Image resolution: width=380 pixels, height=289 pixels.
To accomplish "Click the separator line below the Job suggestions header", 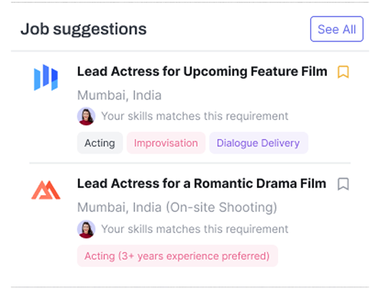I will 190,51.
